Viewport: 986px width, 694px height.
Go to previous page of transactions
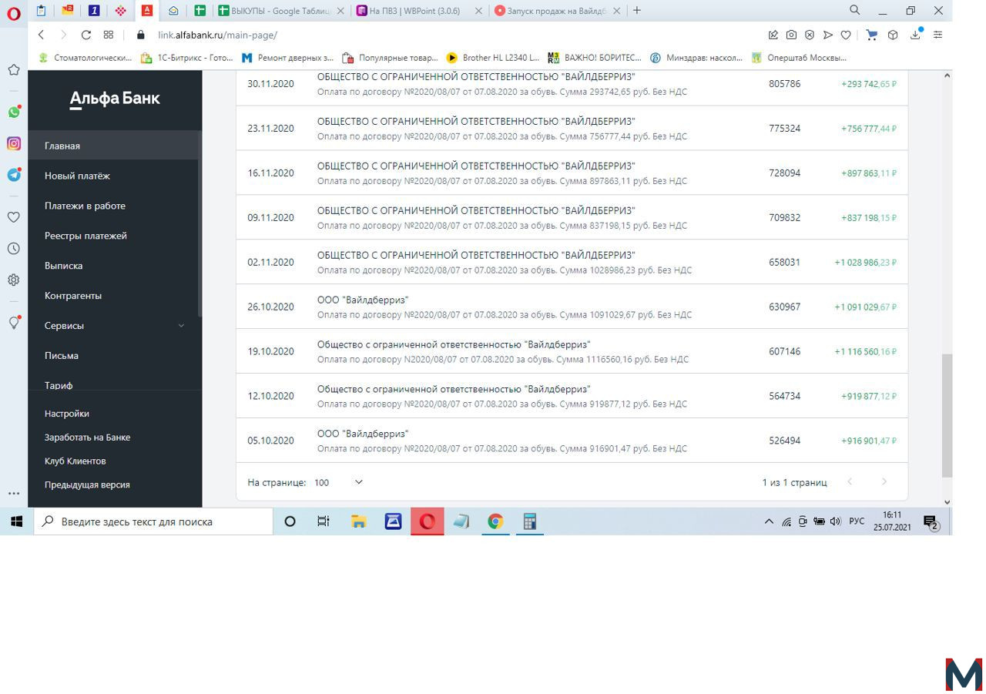tap(850, 481)
